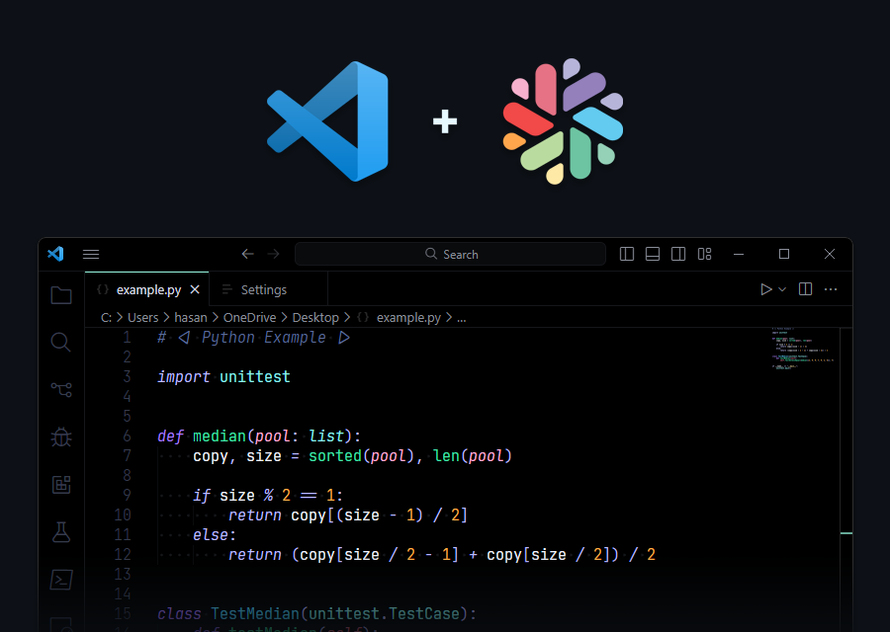
Task: Click the sorted call on line 7
Action: [x=335, y=455]
